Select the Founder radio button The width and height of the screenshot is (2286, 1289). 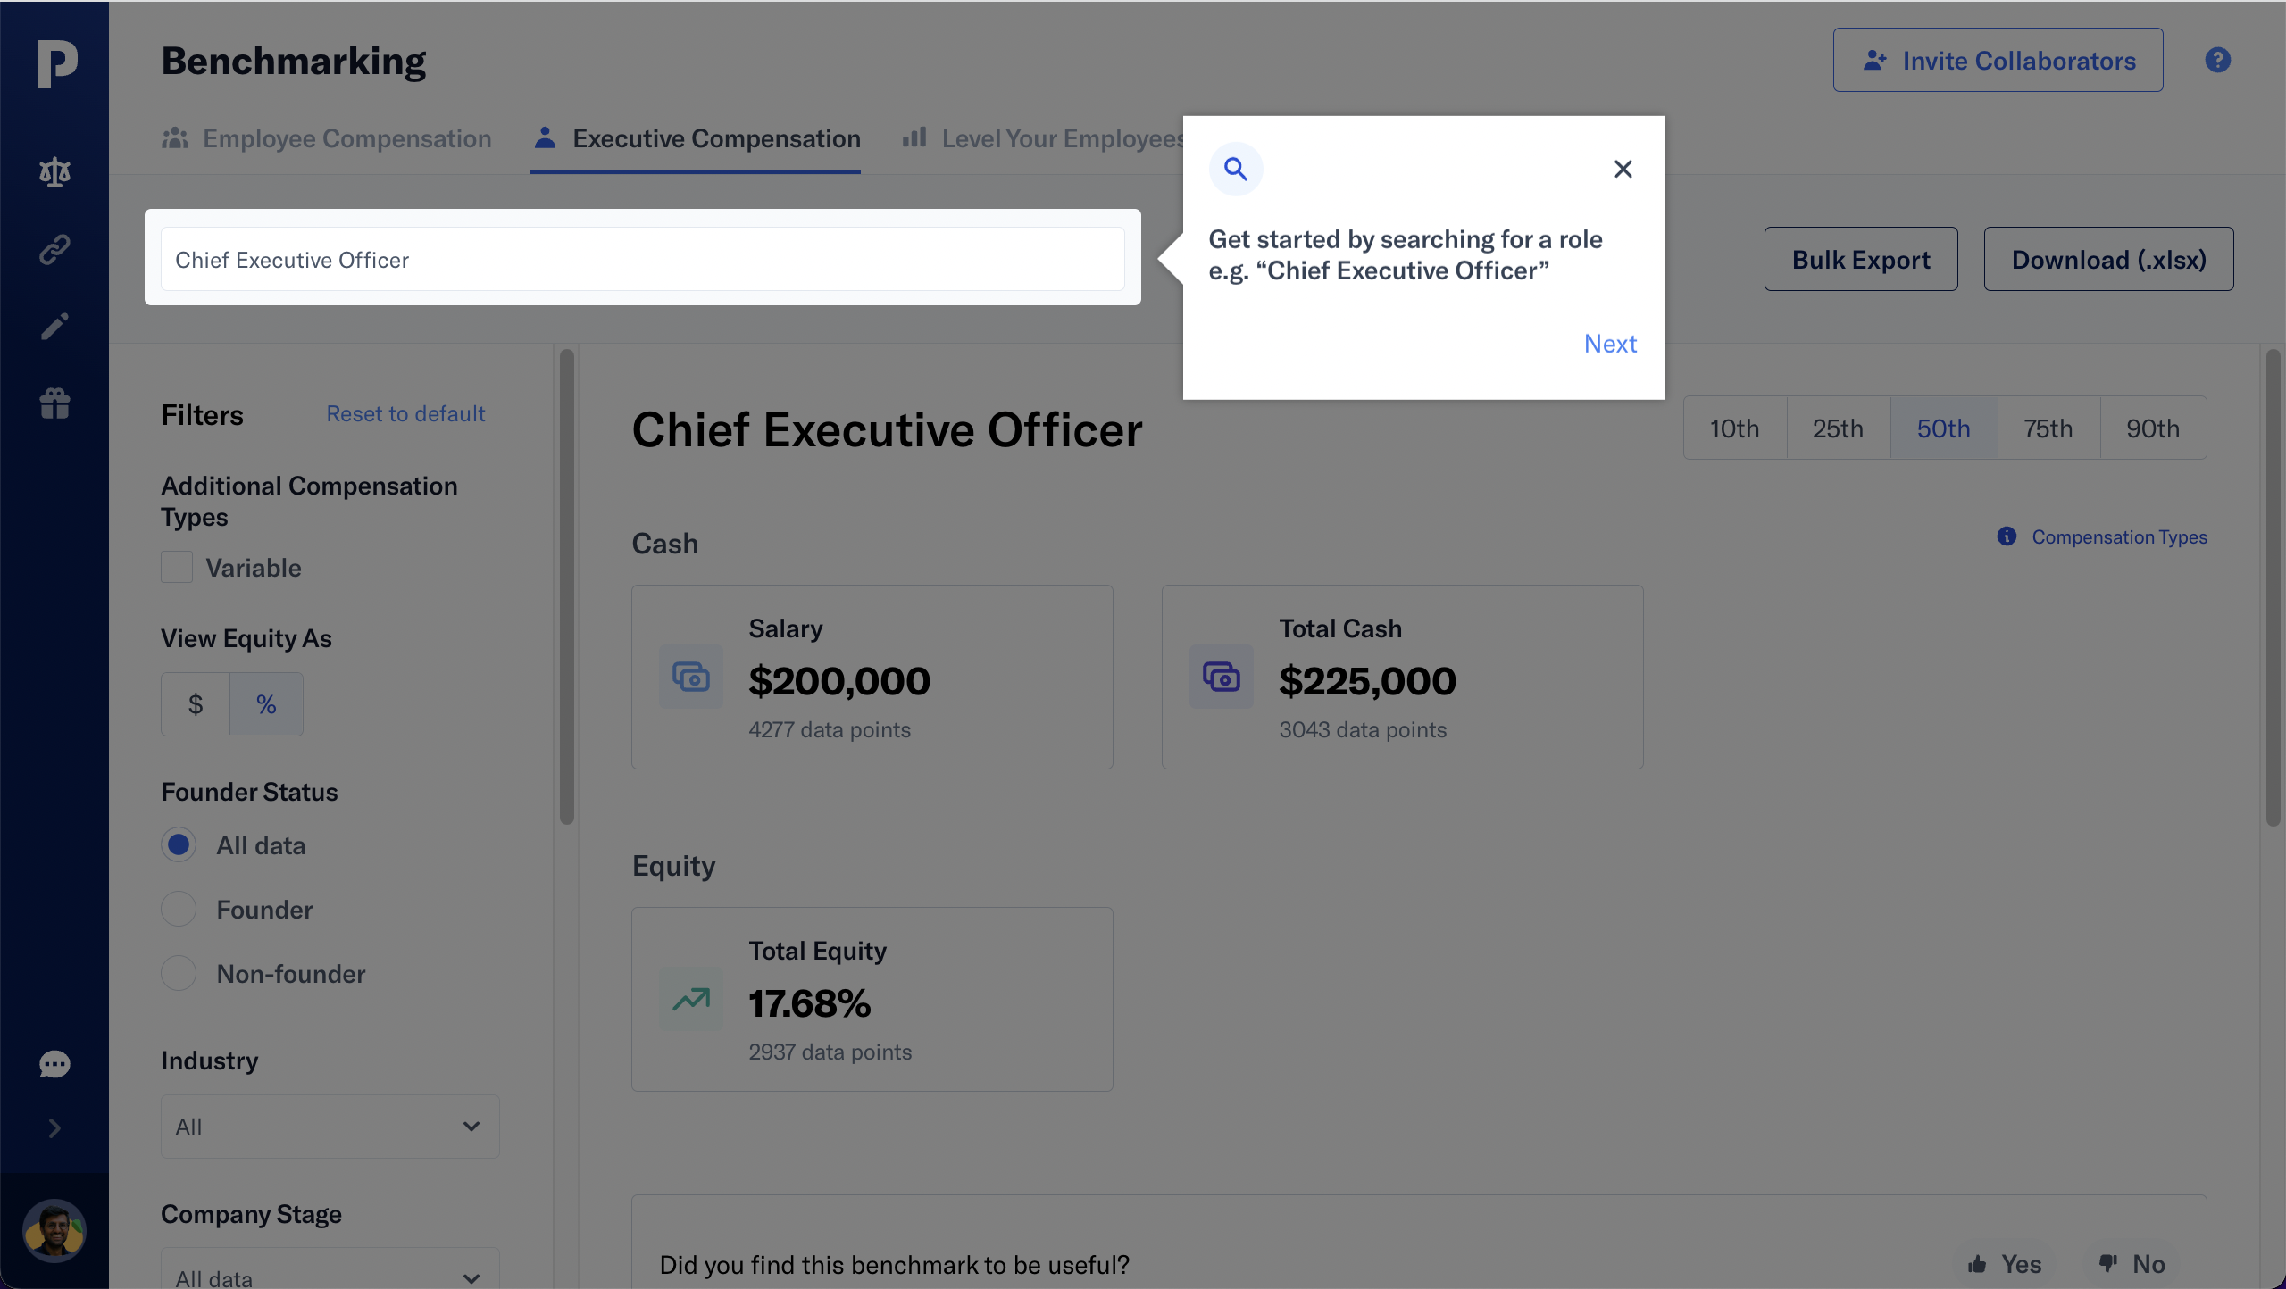tap(179, 910)
